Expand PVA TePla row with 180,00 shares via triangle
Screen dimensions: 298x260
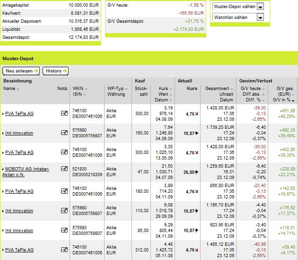(3, 191)
